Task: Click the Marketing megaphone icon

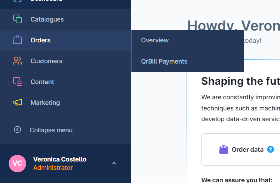Action: 17,102
